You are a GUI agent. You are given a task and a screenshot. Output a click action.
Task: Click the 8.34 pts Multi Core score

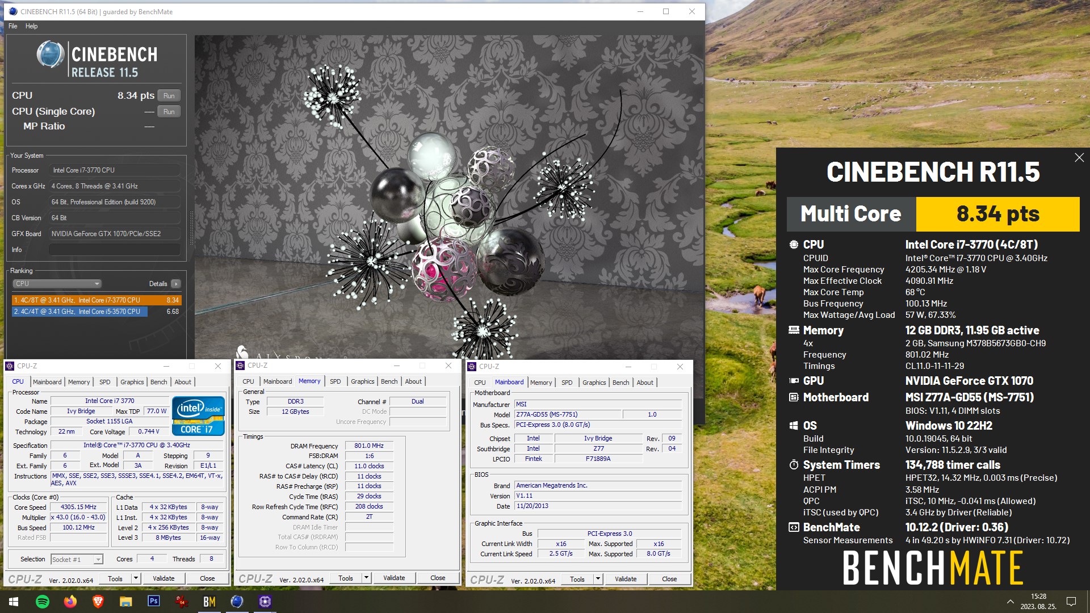(997, 214)
